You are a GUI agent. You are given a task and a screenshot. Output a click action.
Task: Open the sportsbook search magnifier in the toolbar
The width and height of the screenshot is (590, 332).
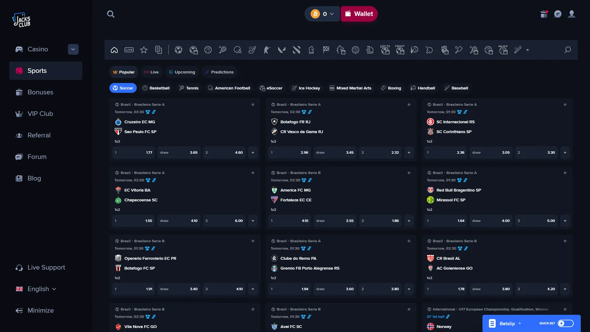568,50
